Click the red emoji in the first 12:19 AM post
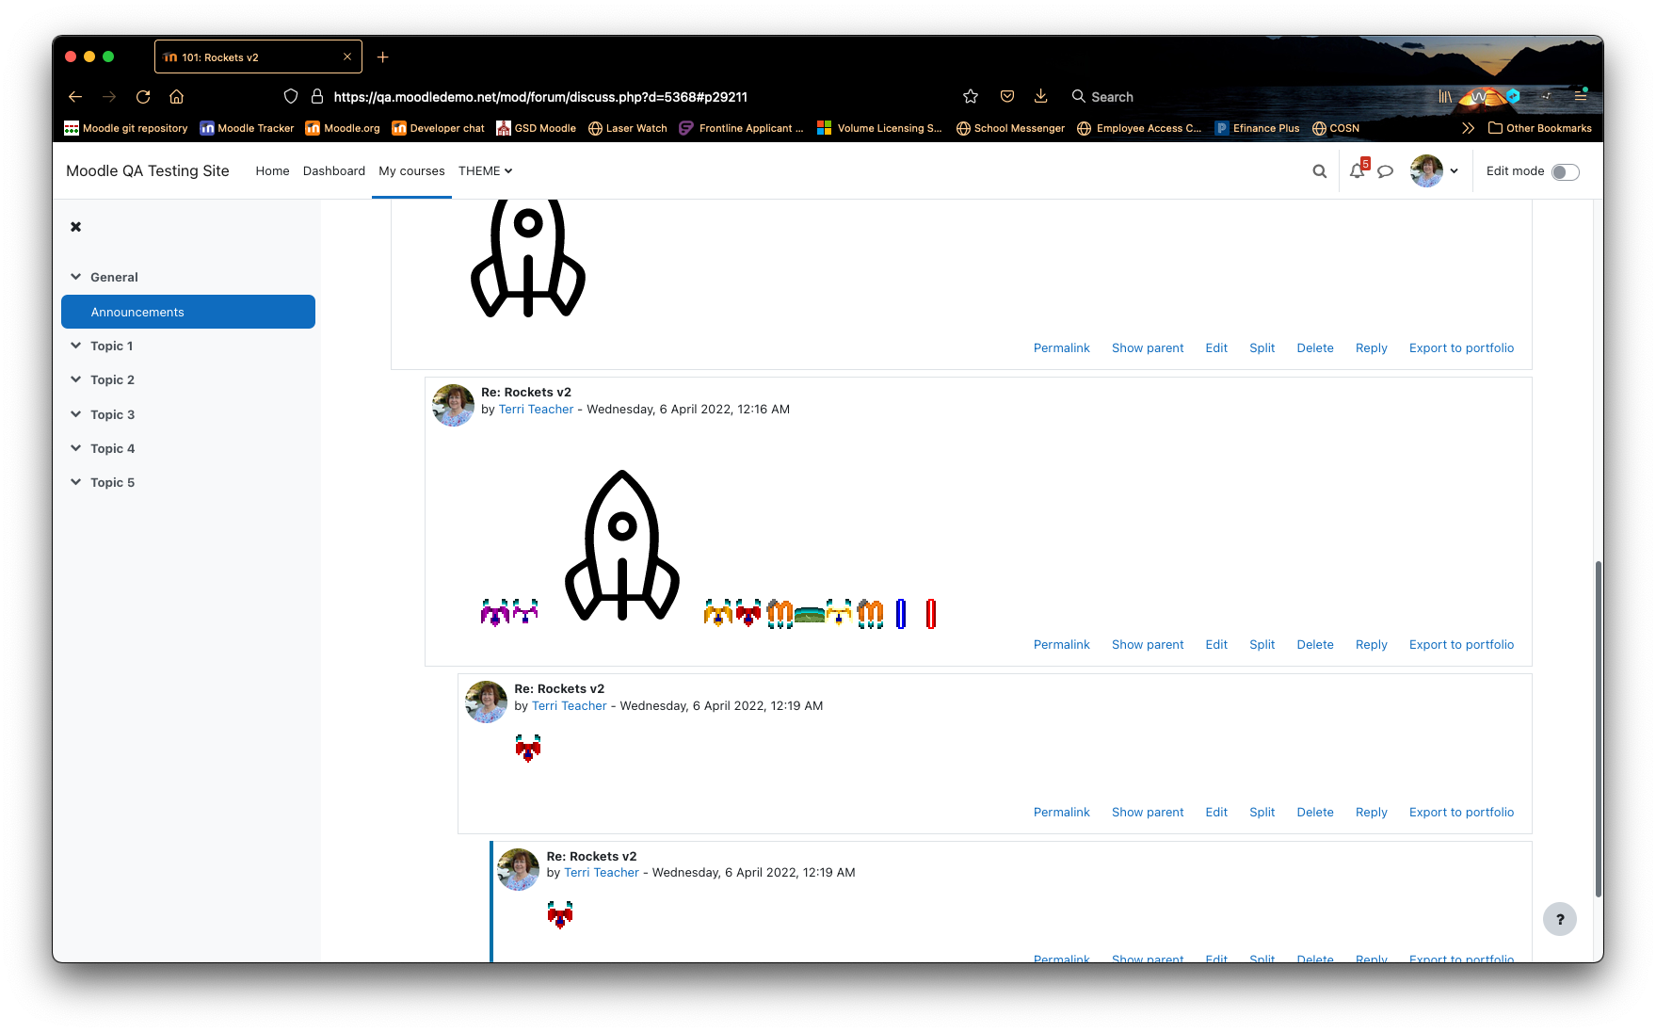 click(x=528, y=749)
